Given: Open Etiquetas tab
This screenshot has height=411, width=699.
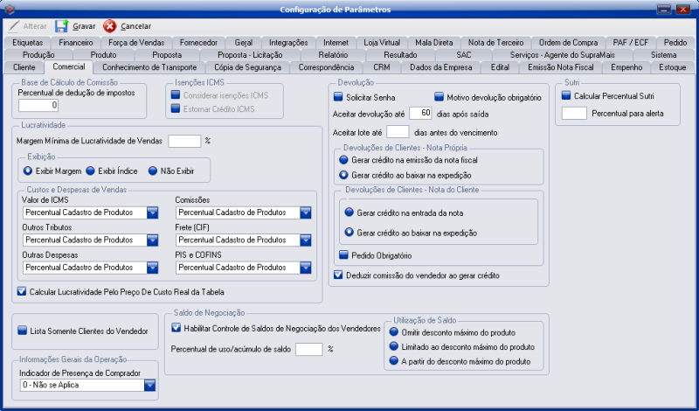Looking at the screenshot, I should click(x=28, y=43).
